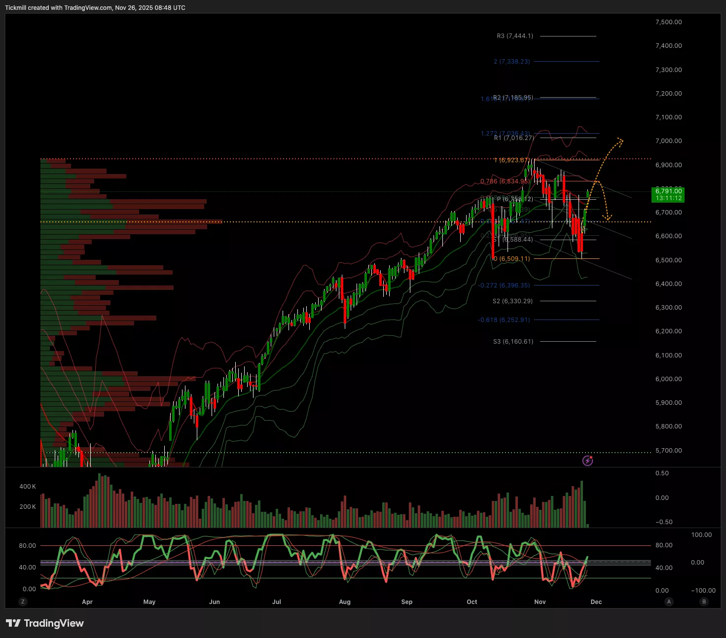726x638 pixels.
Task: Click the upward orange projection arrow tip
Action: [x=621, y=141]
